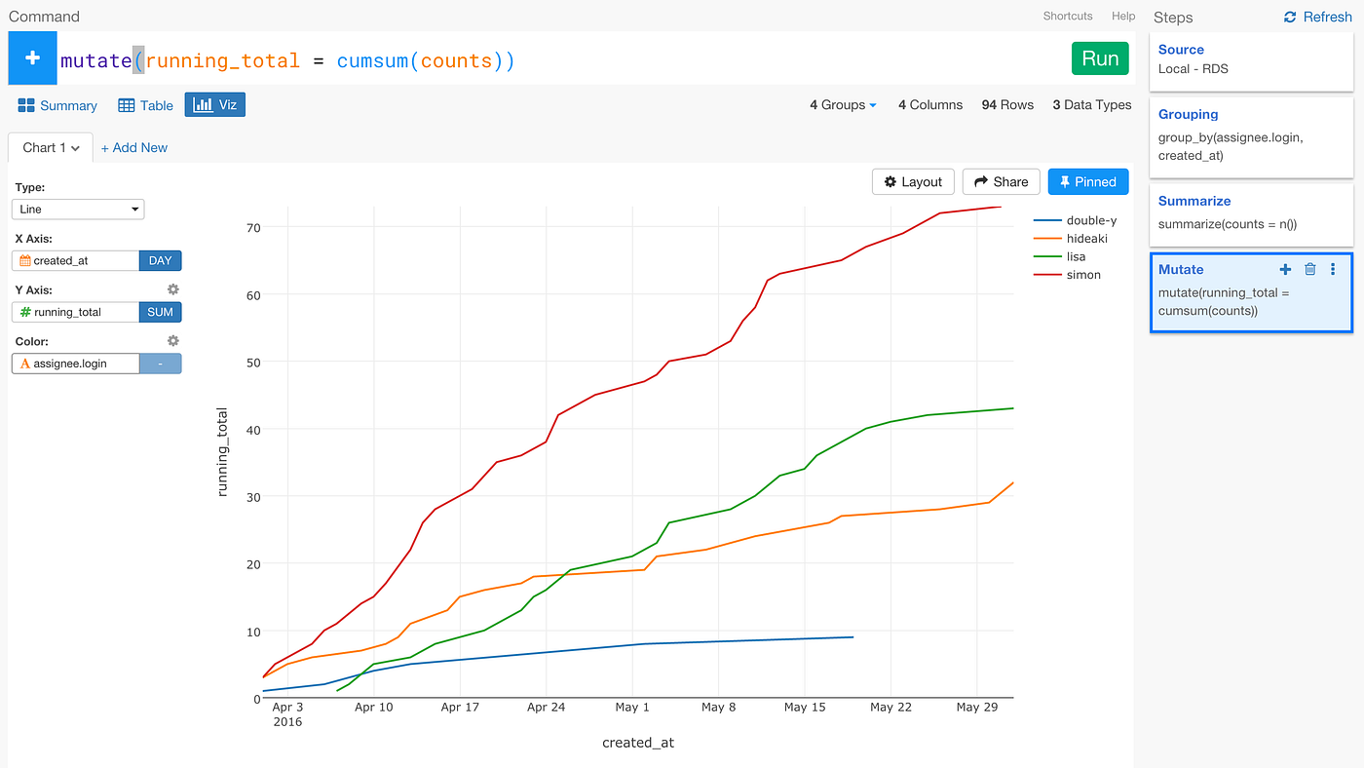Delete the Mutate step using its trash icon
The height and width of the screenshot is (768, 1364).
1309,269
